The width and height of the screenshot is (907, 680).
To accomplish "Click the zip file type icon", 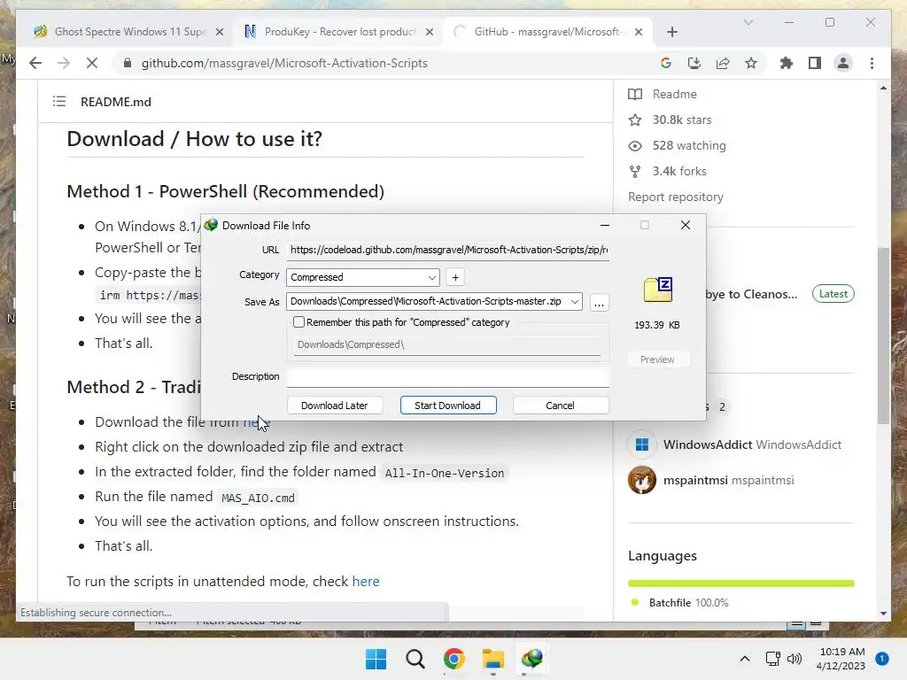I will 658,290.
